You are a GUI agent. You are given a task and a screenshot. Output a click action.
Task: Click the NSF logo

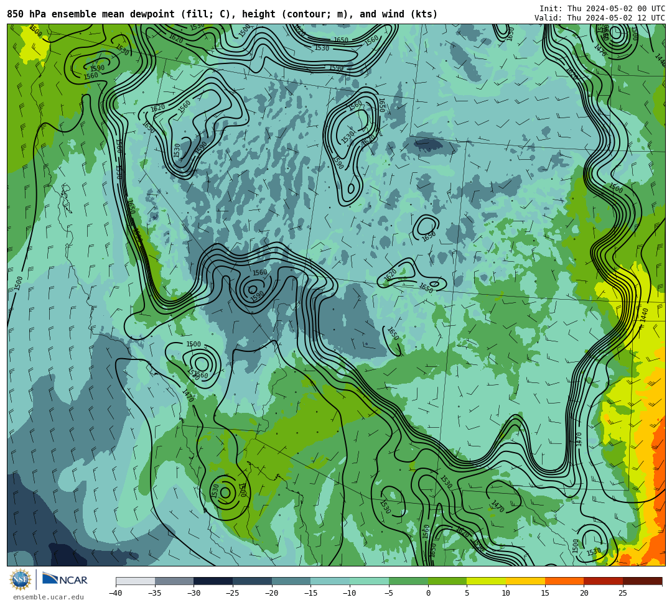(21, 580)
